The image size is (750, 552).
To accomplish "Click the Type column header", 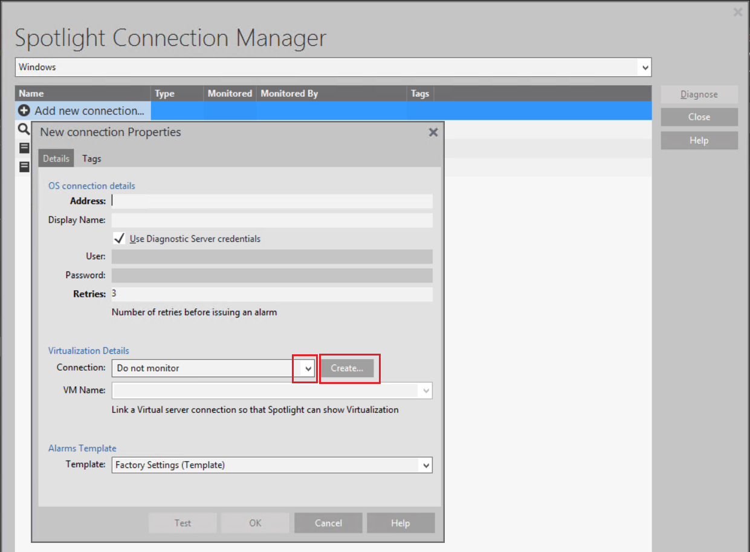I will tap(177, 93).
